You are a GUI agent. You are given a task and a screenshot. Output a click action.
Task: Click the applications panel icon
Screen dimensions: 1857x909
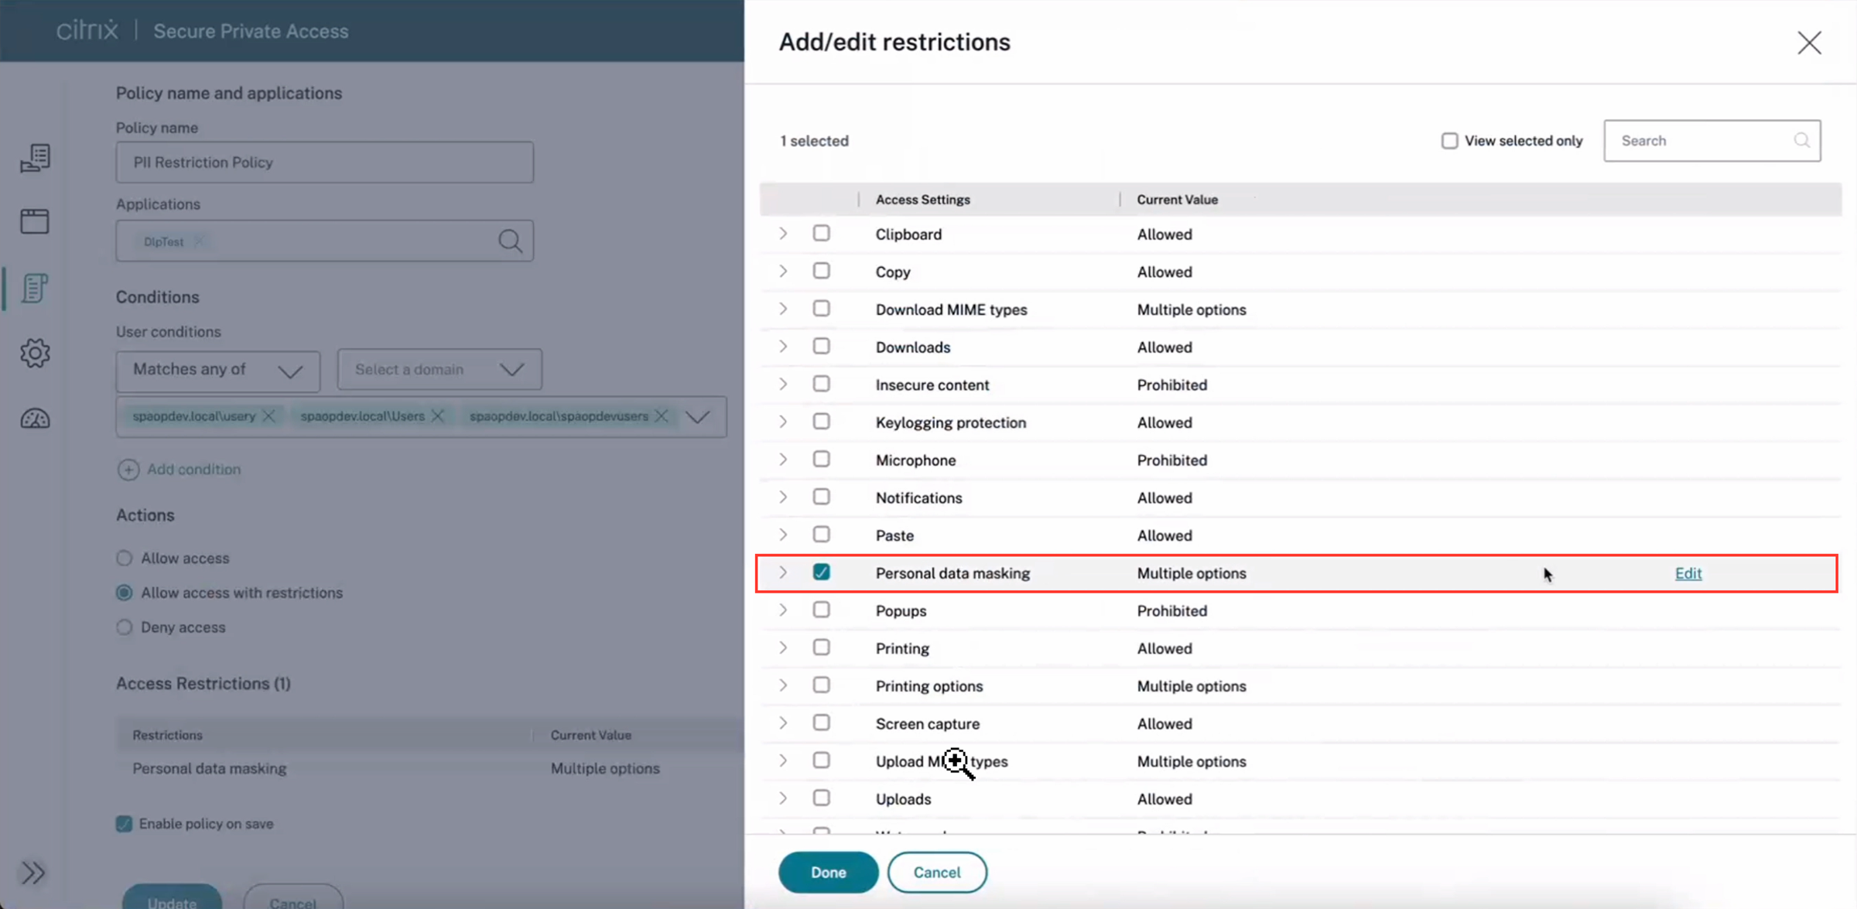(33, 221)
